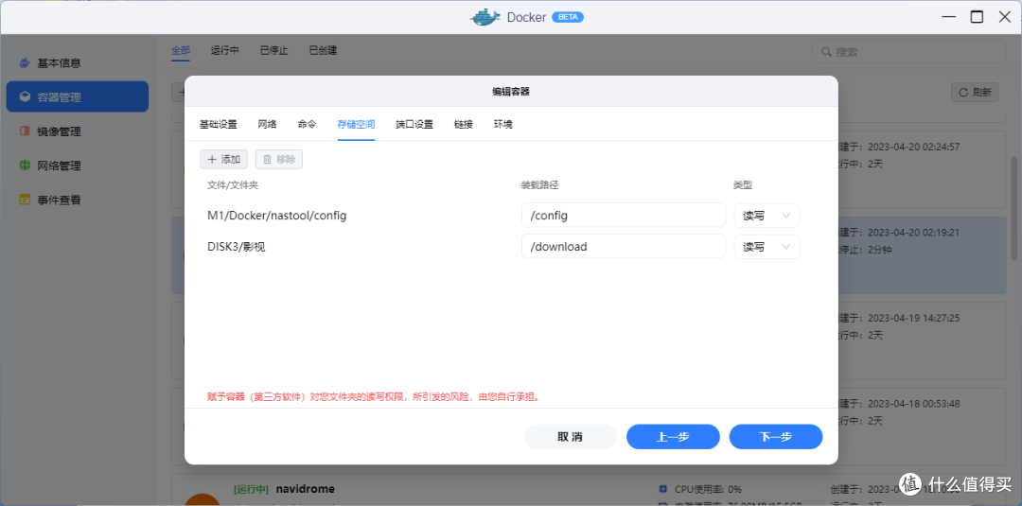
Task: Show 全部 containers filter tab
Action: click(181, 50)
